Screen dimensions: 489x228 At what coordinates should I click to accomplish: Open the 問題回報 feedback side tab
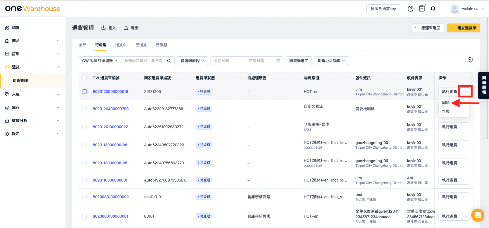[484, 85]
